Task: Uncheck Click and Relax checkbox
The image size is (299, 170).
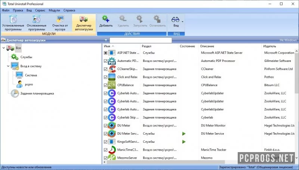Action: tap(106, 77)
